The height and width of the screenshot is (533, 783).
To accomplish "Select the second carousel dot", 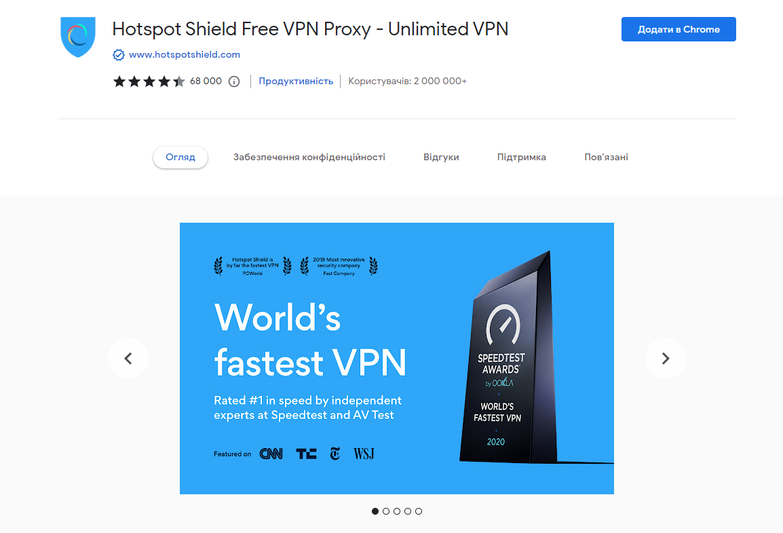I will point(386,511).
